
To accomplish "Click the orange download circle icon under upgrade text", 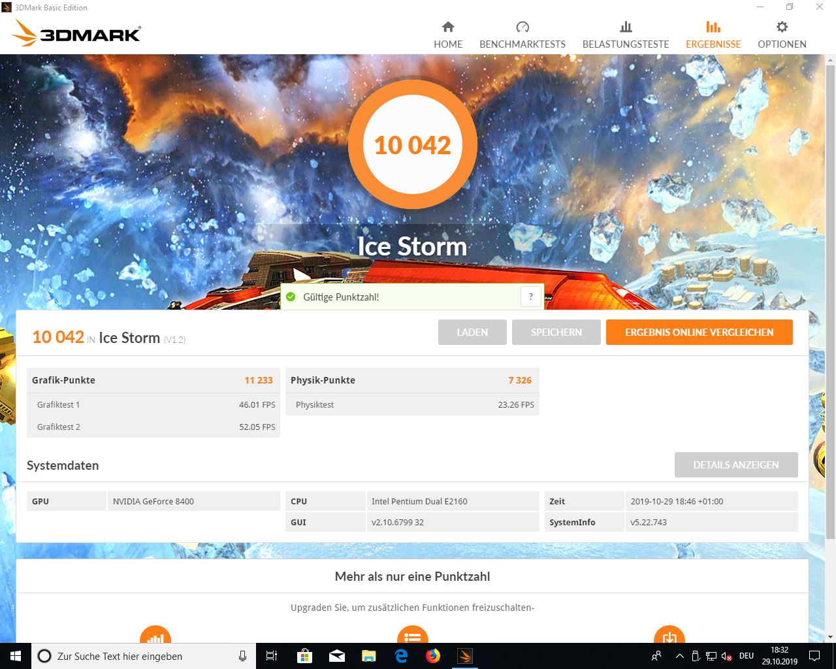I will 669,635.
